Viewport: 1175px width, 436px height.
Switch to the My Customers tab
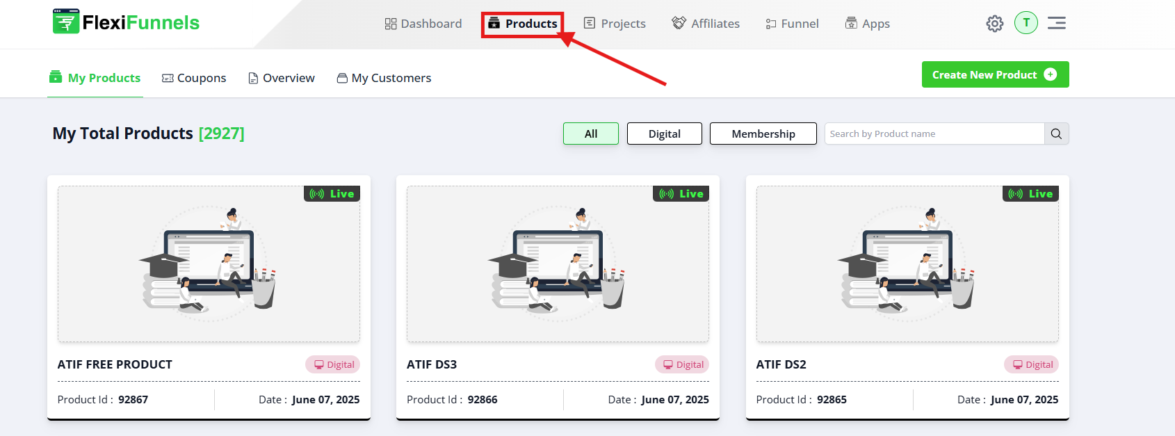pyautogui.click(x=384, y=78)
